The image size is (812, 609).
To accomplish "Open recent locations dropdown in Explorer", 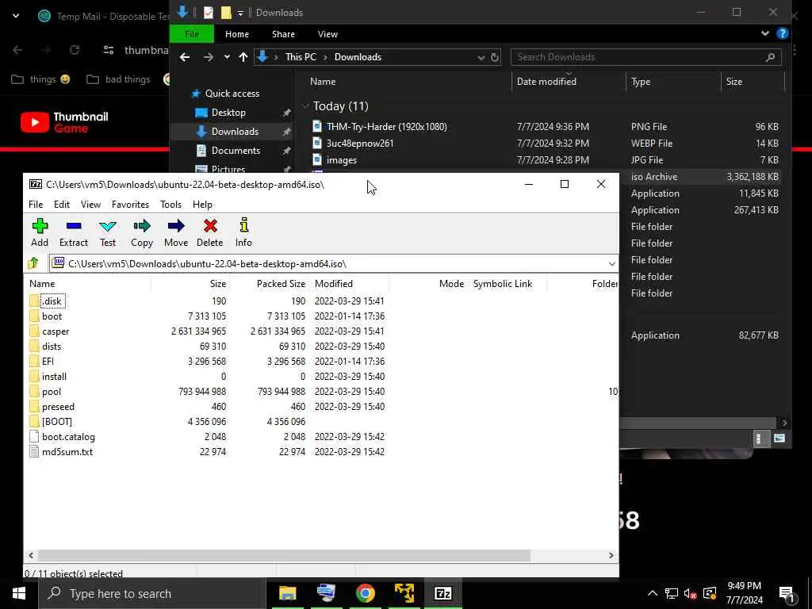I will pyautogui.click(x=227, y=57).
